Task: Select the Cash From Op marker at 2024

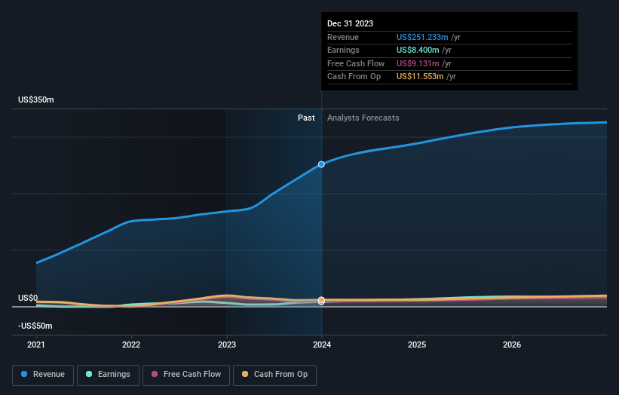Action: pyautogui.click(x=321, y=300)
